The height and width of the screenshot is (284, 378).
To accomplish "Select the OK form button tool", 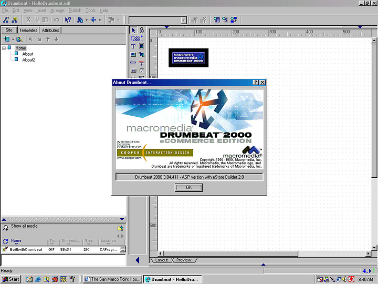I will 133,71.
